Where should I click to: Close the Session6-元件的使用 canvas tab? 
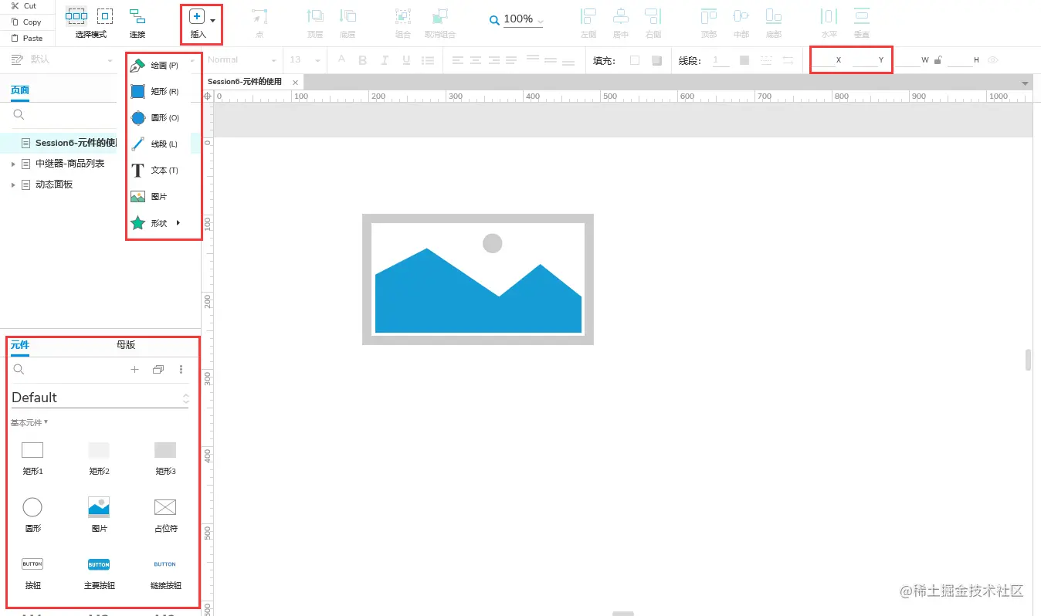coord(295,83)
